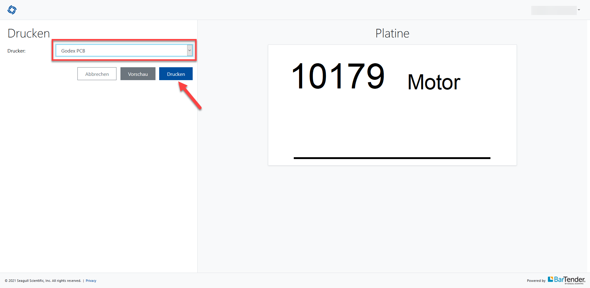Viewport: 590px width, 288px height.
Task: Click the greyed-out user name in header
Action: tap(553, 10)
